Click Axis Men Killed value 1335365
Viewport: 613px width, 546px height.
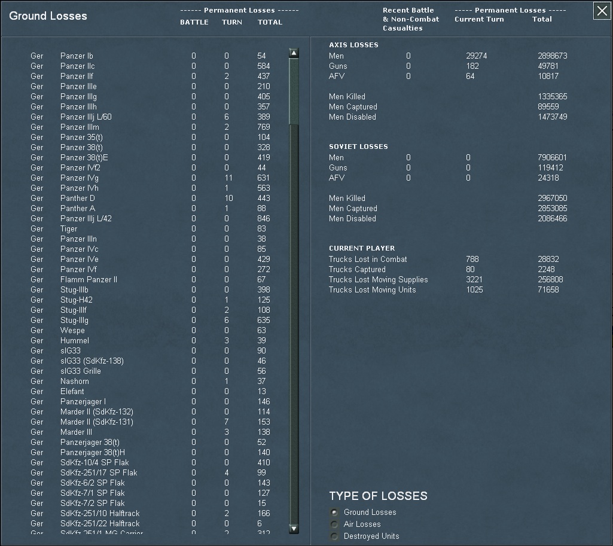(553, 96)
